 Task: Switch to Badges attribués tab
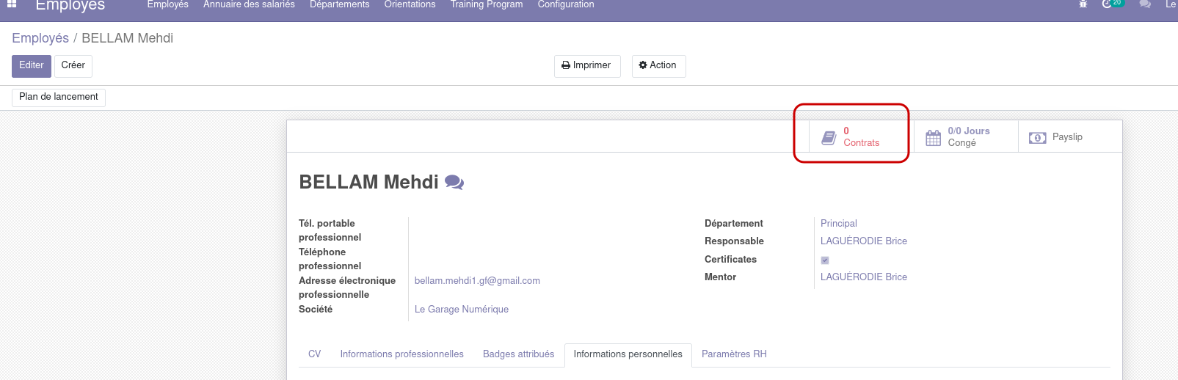pos(518,354)
